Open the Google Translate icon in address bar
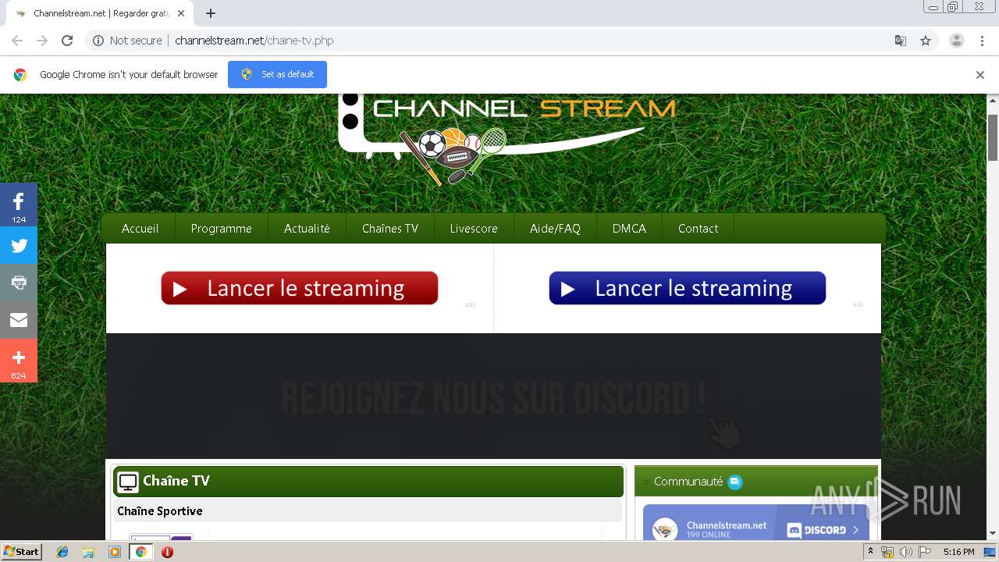The image size is (999, 562). point(900,41)
